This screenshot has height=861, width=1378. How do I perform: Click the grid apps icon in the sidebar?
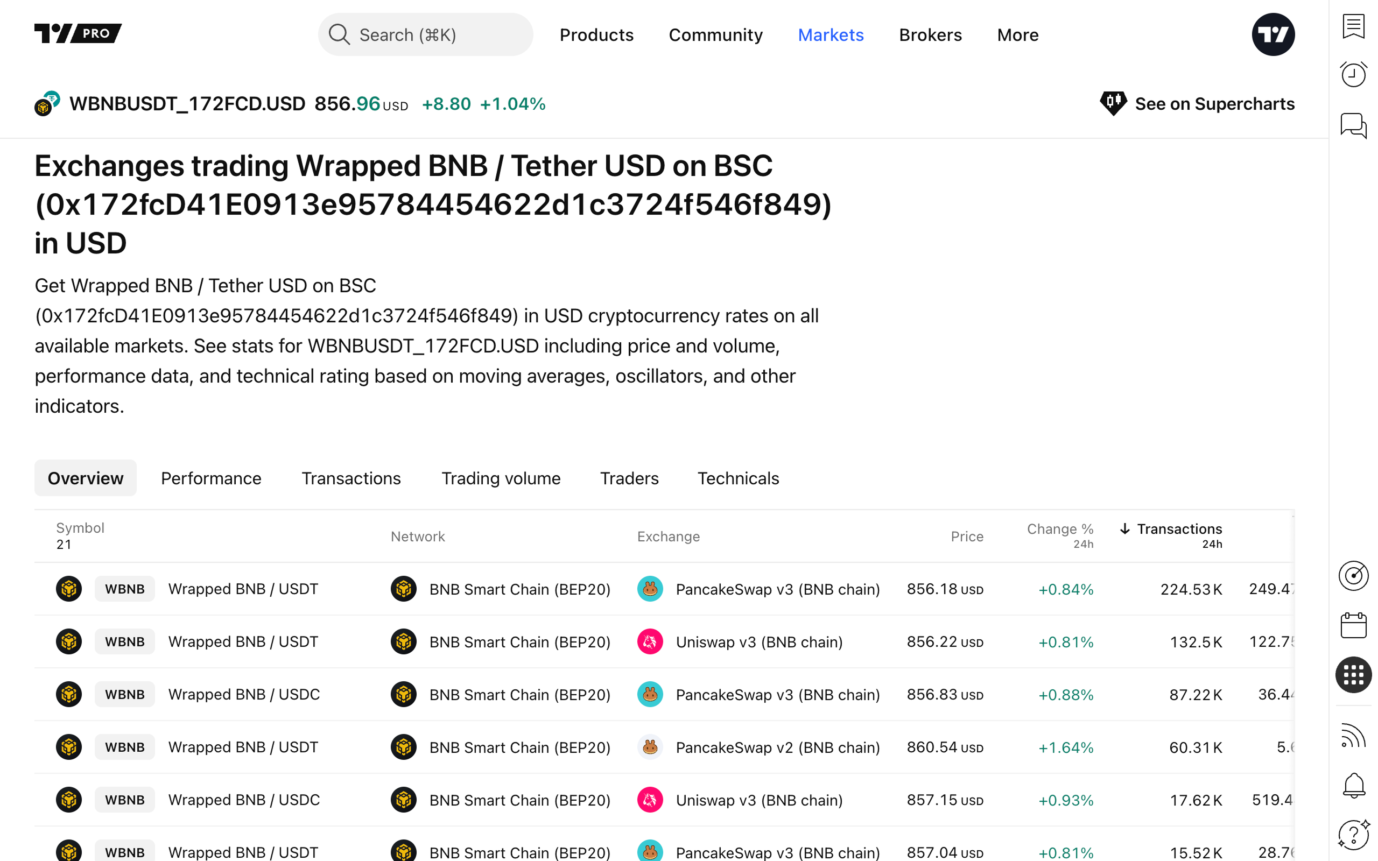[1353, 675]
